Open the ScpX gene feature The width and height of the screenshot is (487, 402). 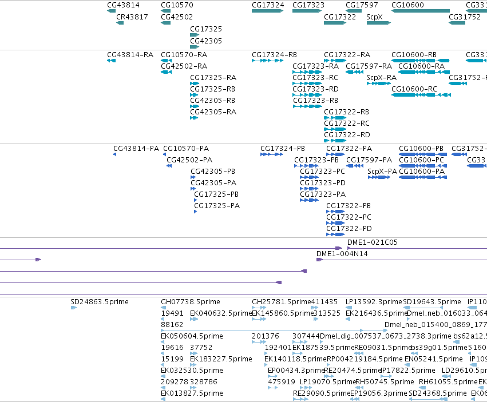(379, 23)
